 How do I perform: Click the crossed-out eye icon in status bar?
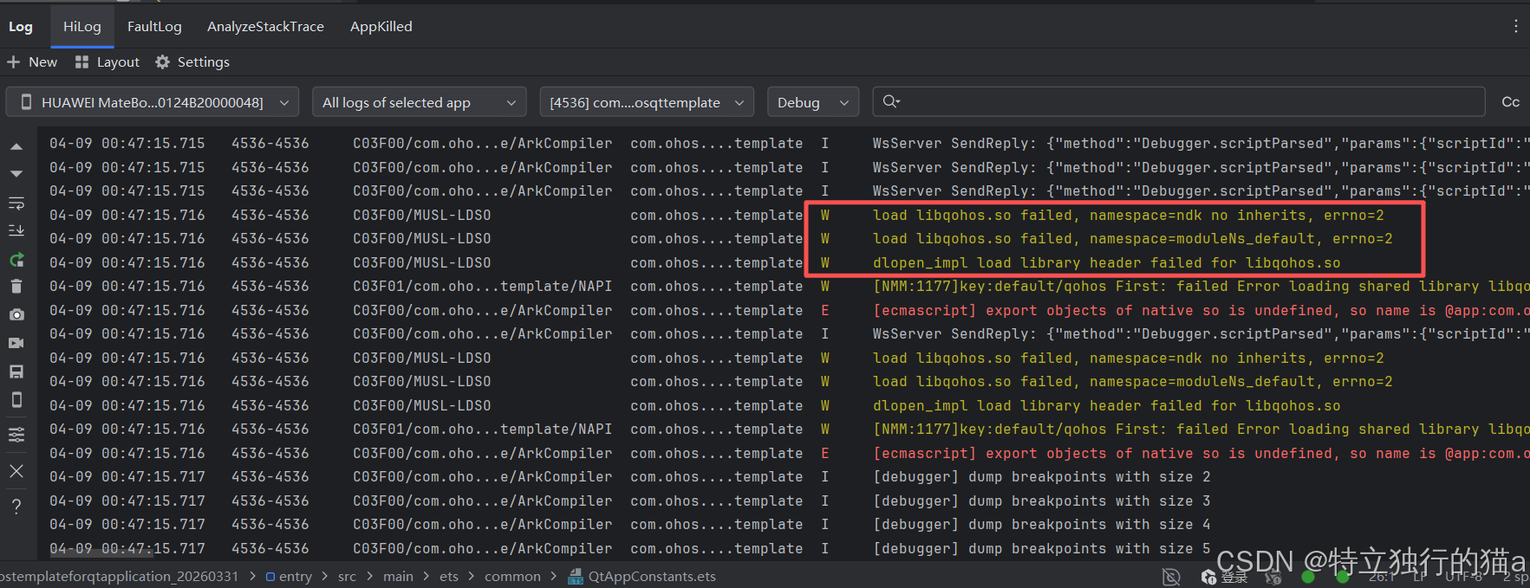click(x=1171, y=577)
